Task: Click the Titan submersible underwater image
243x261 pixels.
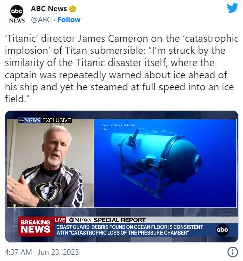Action: [x=165, y=163]
